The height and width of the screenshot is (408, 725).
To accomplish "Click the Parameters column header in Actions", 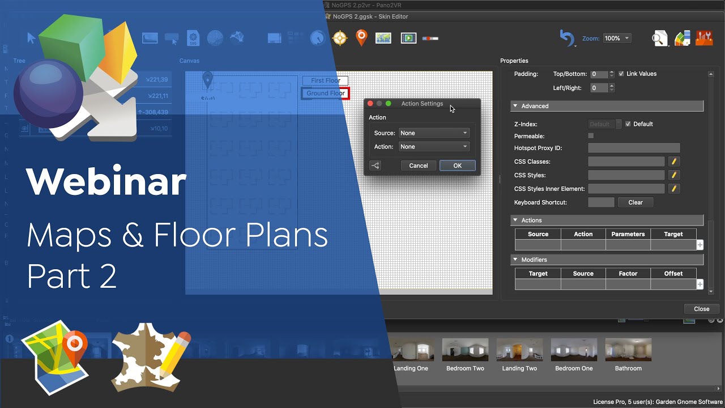I will tap(628, 234).
